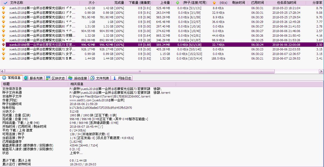The image size is (324, 167).
Task: Switch to the 网络日志 tab
Action: [x=122, y=78]
